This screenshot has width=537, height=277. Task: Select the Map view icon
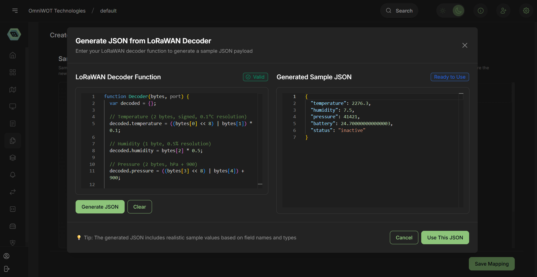click(x=13, y=89)
